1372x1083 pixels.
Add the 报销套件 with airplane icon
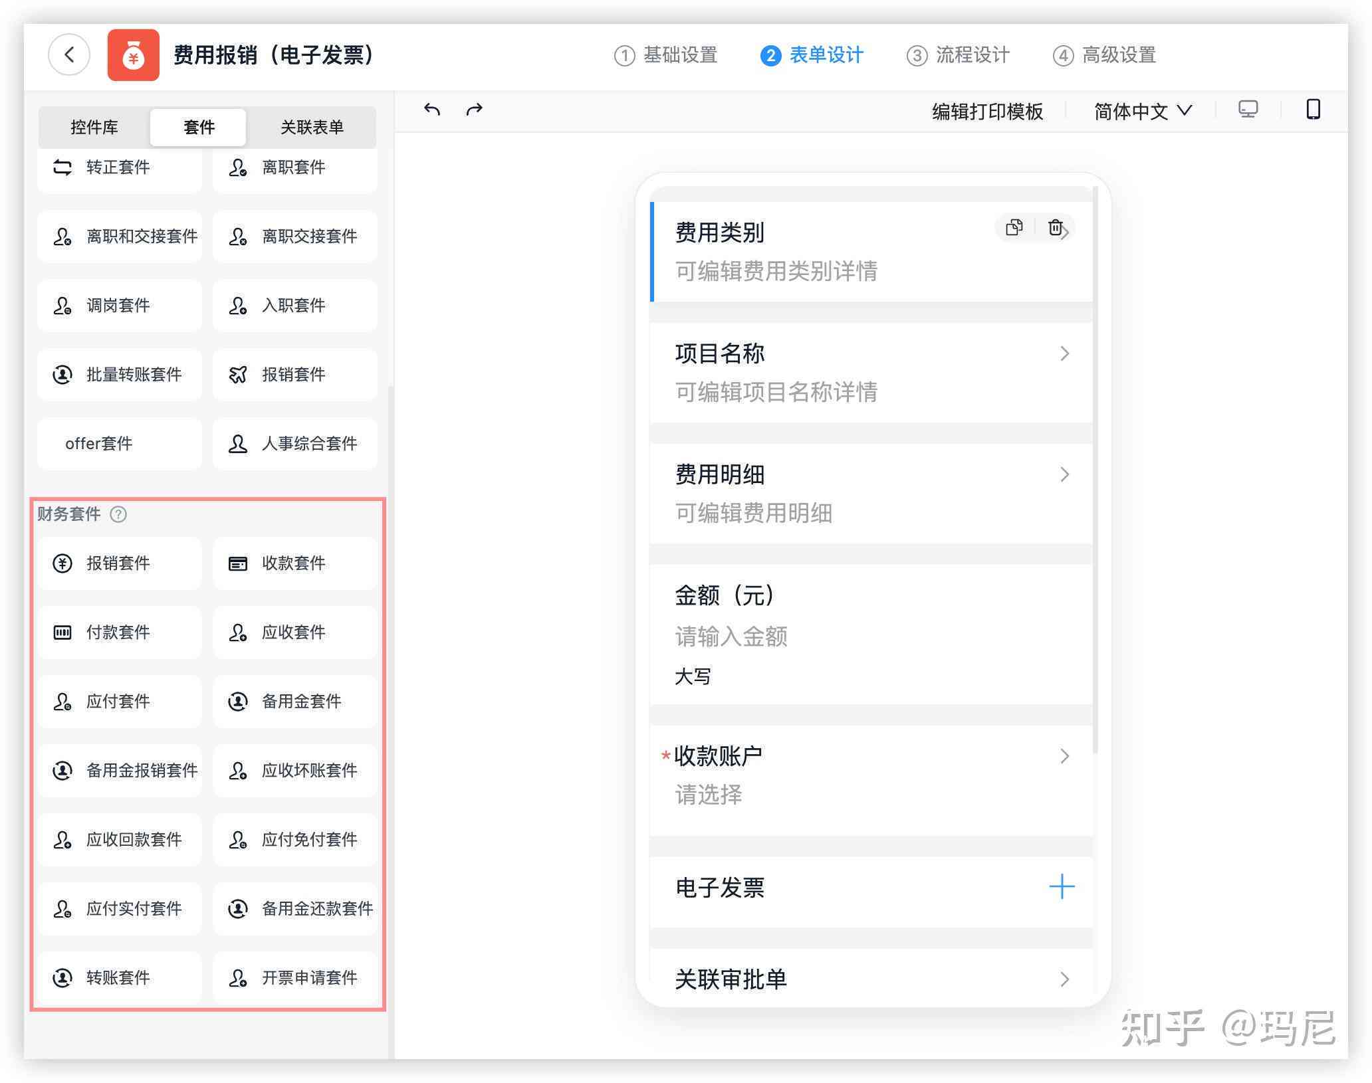(295, 375)
